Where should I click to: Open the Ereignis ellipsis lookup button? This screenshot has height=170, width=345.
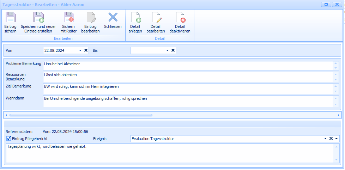coord(337,139)
